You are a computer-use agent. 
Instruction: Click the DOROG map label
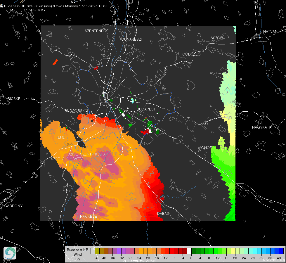pos(38,10)
